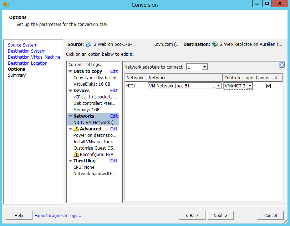Go to the Destination Virtual Machine step
290x226 pixels.
[34, 57]
